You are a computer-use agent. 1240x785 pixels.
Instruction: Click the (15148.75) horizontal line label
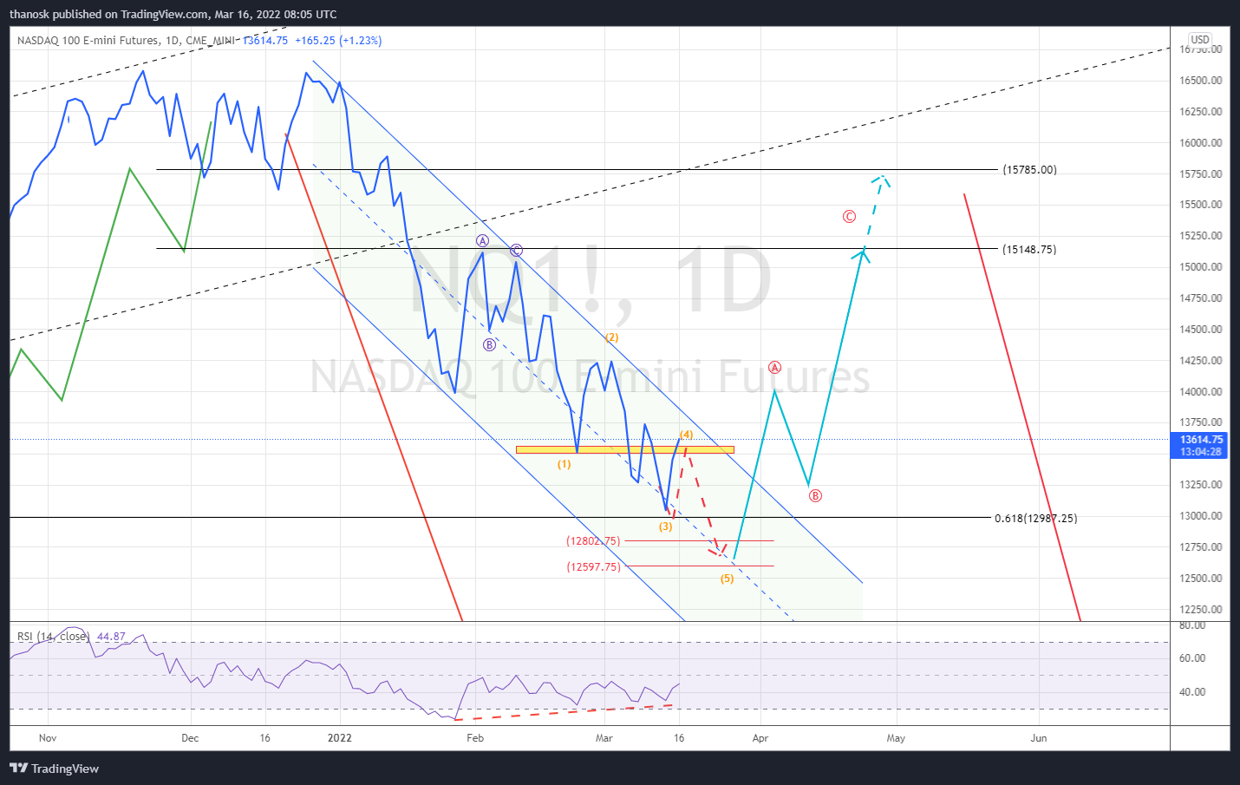[x=1029, y=250]
